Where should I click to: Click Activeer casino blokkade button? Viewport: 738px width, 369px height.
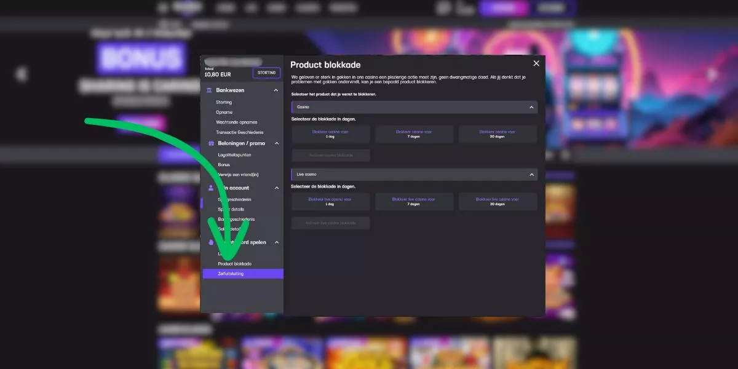click(331, 155)
